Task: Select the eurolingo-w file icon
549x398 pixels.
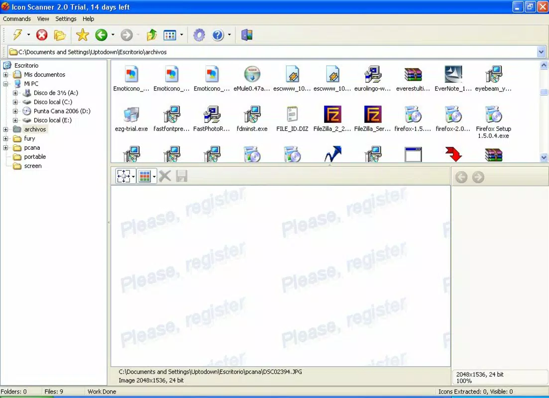Action: [372, 74]
